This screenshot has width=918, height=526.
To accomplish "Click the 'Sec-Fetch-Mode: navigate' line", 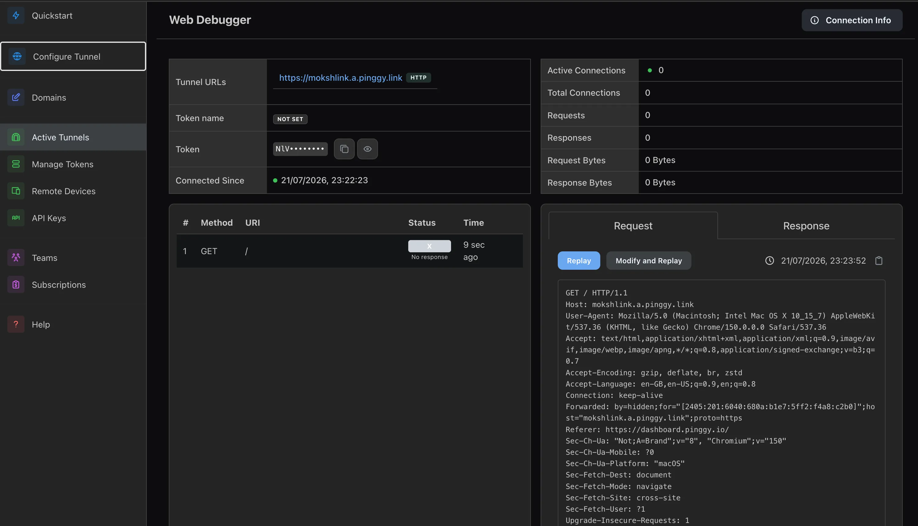I will click(x=618, y=486).
